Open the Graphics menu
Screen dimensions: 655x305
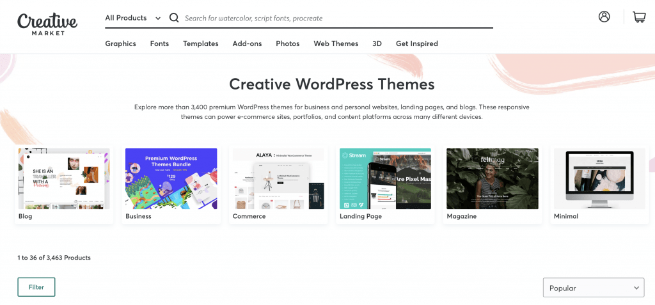coord(120,43)
